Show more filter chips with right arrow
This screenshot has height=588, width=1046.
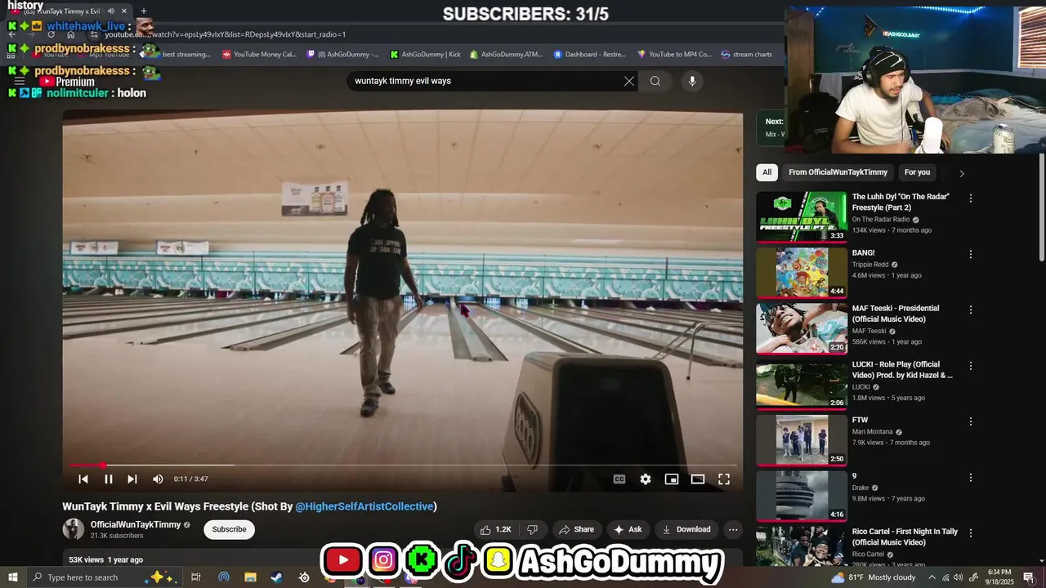(x=962, y=173)
